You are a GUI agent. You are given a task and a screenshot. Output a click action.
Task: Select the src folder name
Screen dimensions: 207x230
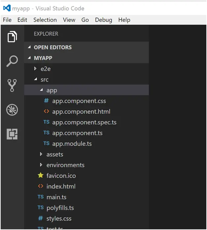click(x=44, y=80)
